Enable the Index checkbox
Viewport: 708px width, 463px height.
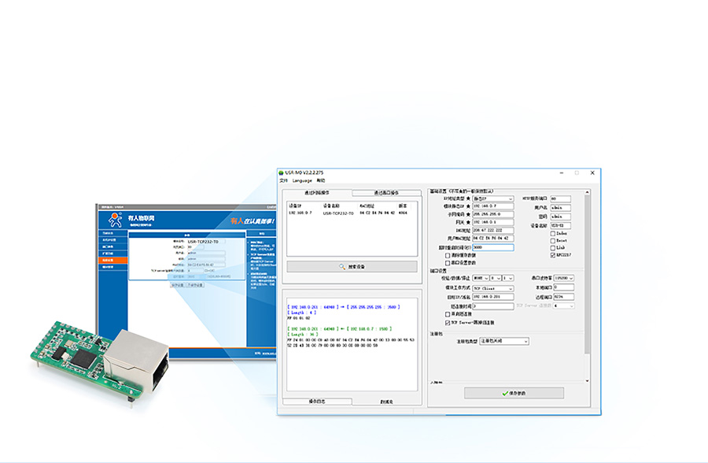pyautogui.click(x=553, y=233)
